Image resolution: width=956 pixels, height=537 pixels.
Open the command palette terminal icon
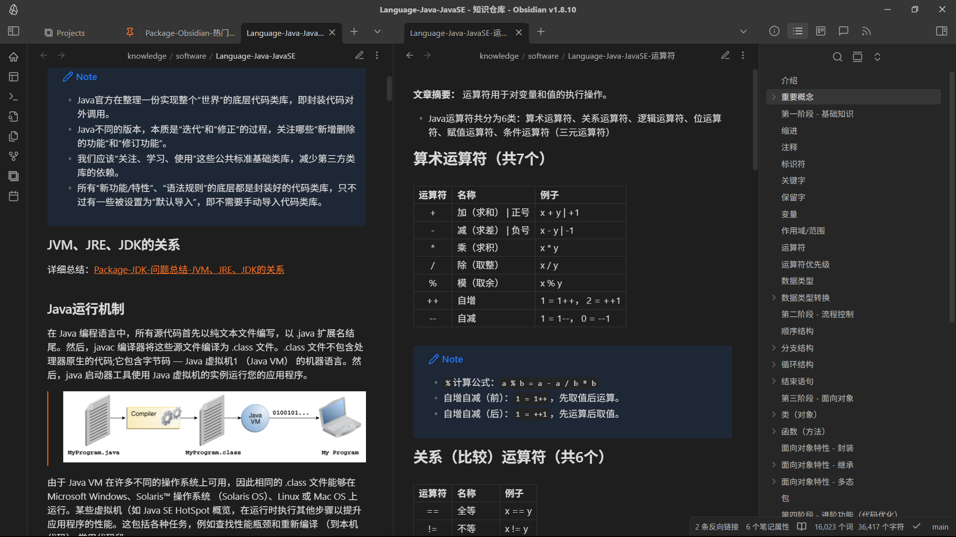[x=13, y=96]
